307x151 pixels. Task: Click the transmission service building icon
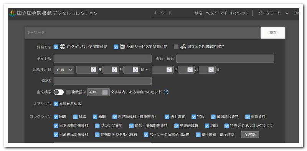(x=122, y=46)
